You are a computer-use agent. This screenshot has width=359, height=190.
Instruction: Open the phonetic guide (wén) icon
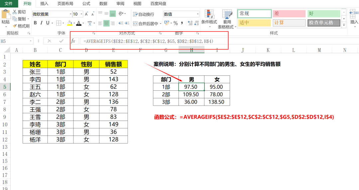[x=89, y=23]
